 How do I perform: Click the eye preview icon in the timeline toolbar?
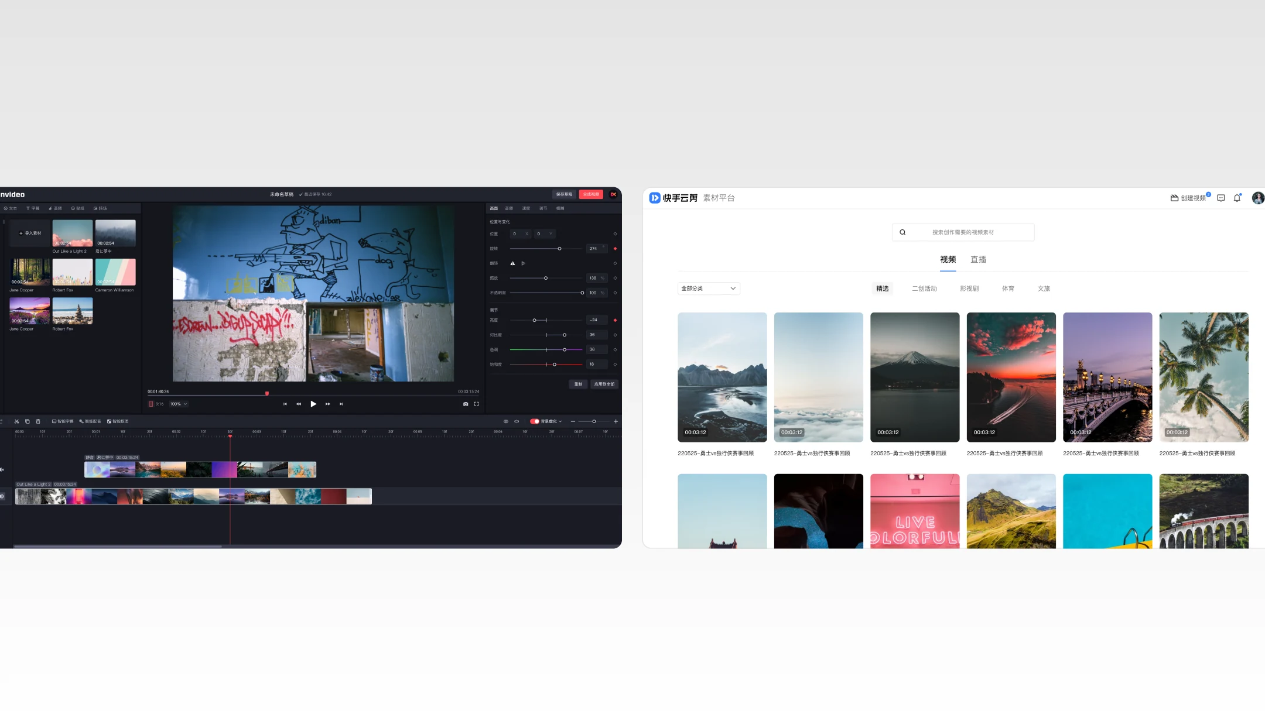(x=506, y=421)
